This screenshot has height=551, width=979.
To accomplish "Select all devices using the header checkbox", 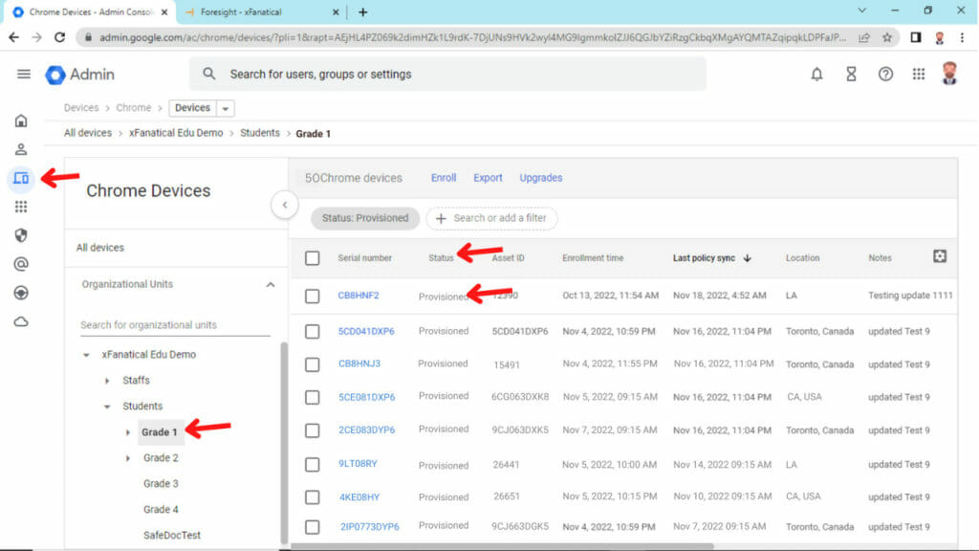I will pyautogui.click(x=313, y=257).
